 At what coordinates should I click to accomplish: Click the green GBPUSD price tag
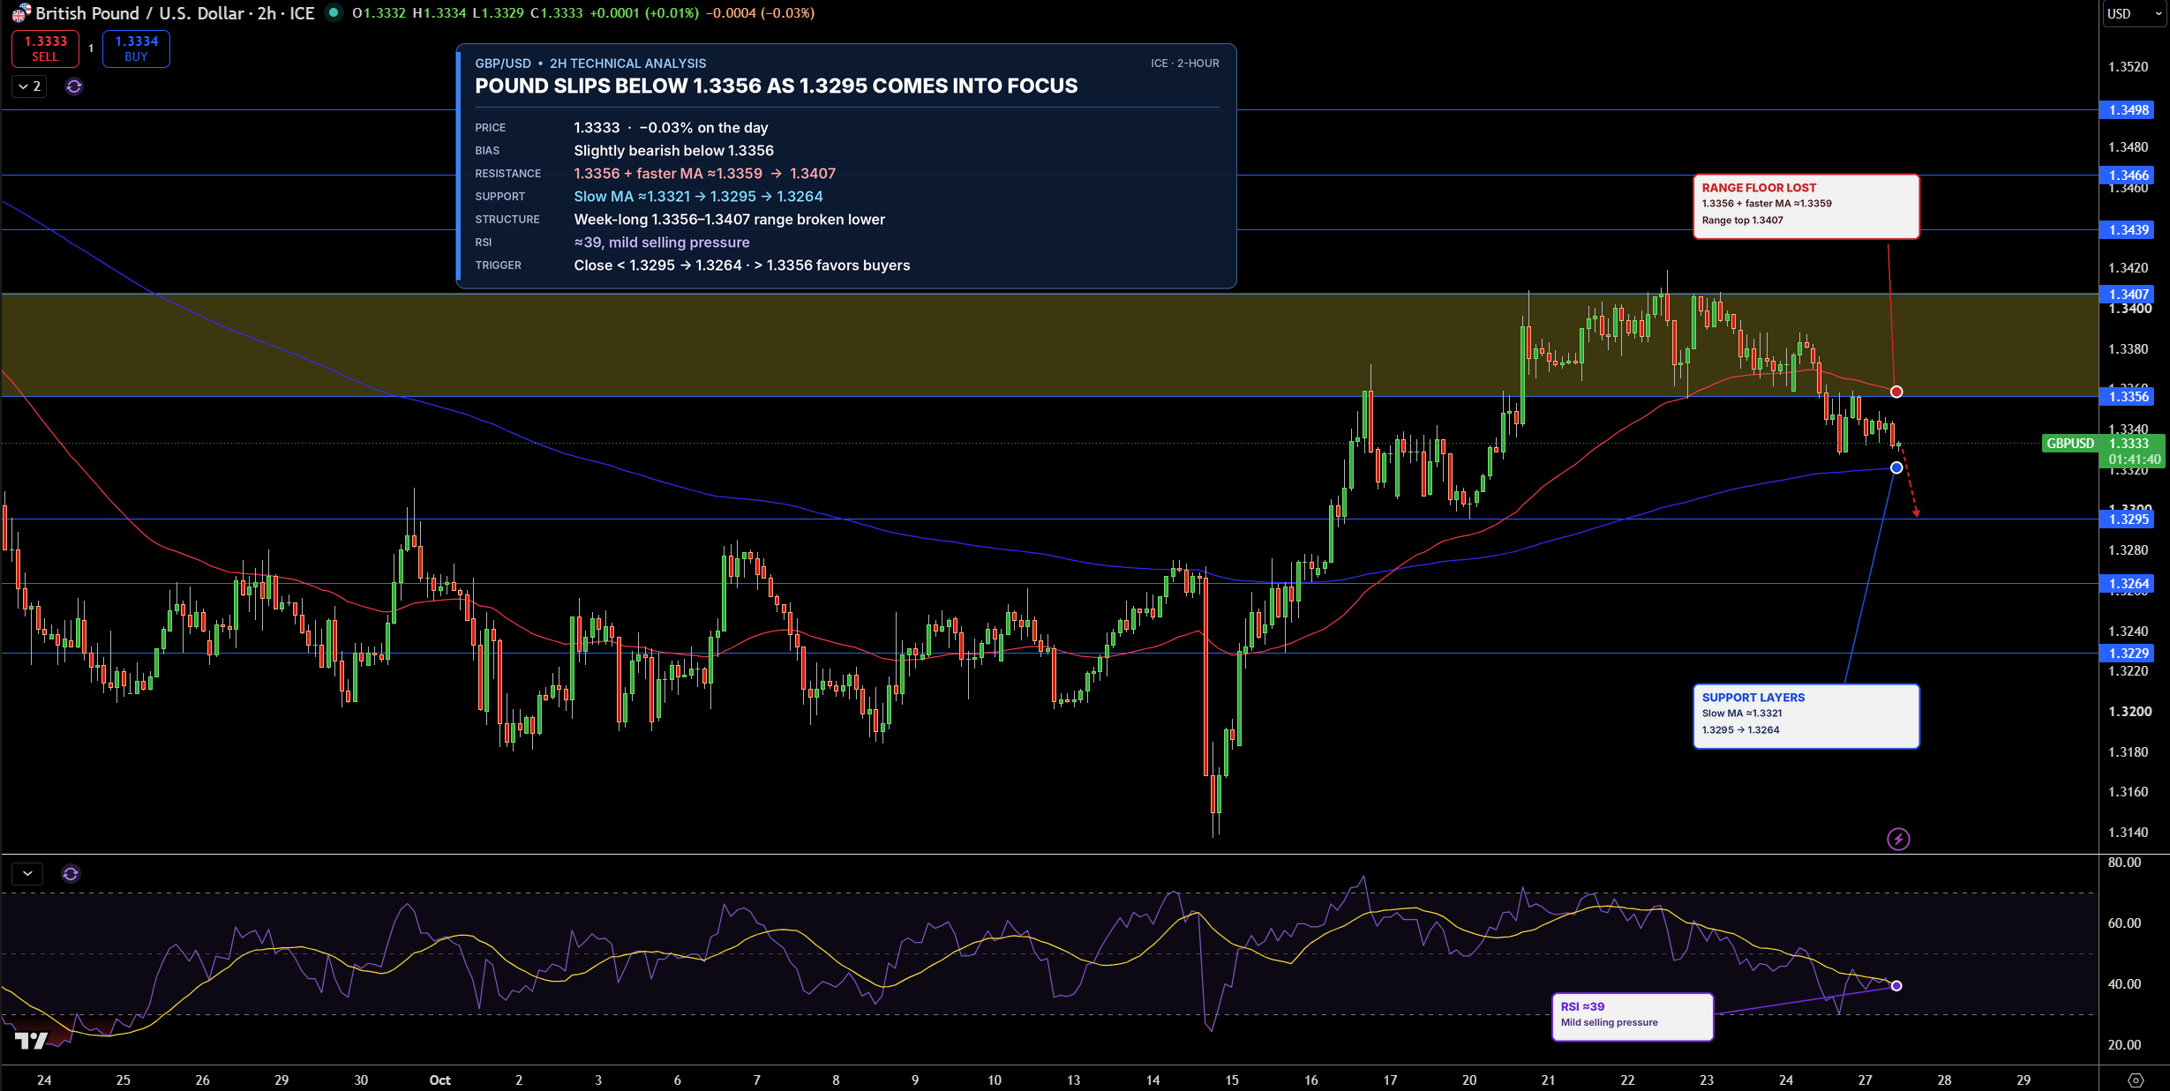(2070, 444)
